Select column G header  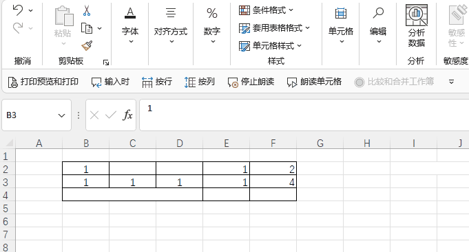(x=320, y=144)
